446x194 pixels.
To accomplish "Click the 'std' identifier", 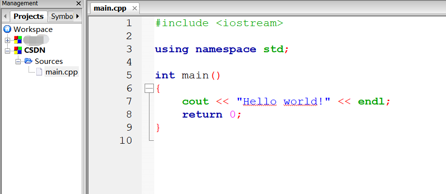I will click(273, 49).
